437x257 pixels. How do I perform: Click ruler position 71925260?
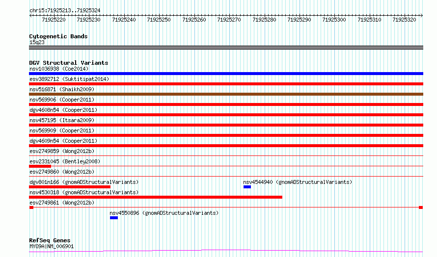(x=194, y=20)
